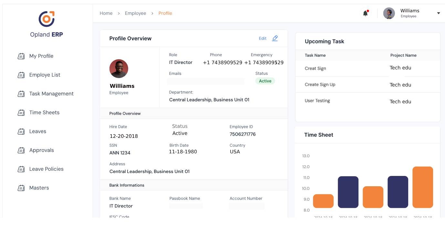Click the Edit pencil icon
Screen dimensions: 445x225
(x=275, y=38)
